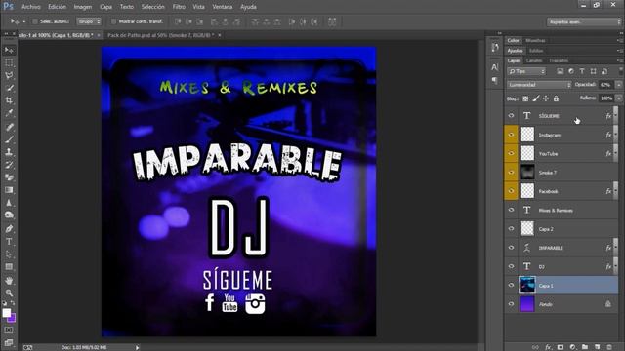This screenshot has width=625, height=351.
Task: Select the Eyedropper tool
Action: click(9, 113)
